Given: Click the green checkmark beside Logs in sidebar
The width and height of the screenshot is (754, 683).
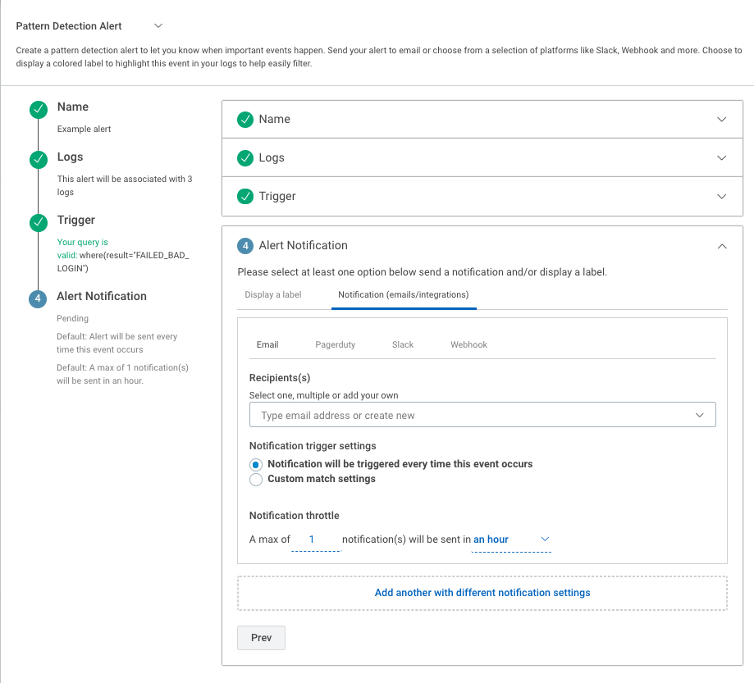Looking at the screenshot, I should tap(38, 160).
